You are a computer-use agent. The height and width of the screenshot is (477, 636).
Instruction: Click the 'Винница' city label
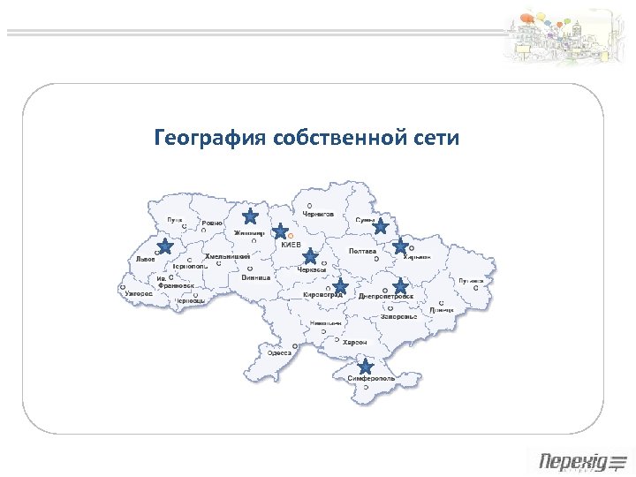(x=255, y=278)
